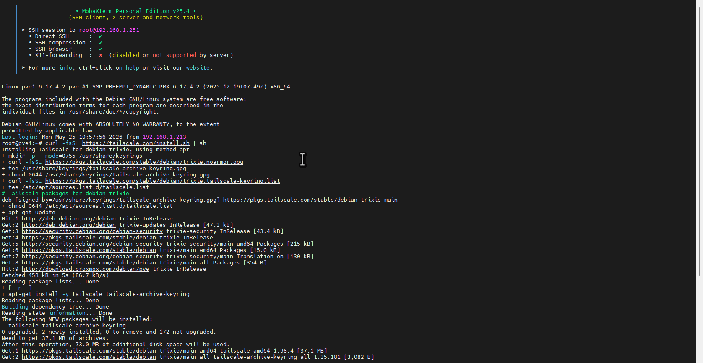Click the 'apt-get install -y tailscale' command line

point(96,294)
